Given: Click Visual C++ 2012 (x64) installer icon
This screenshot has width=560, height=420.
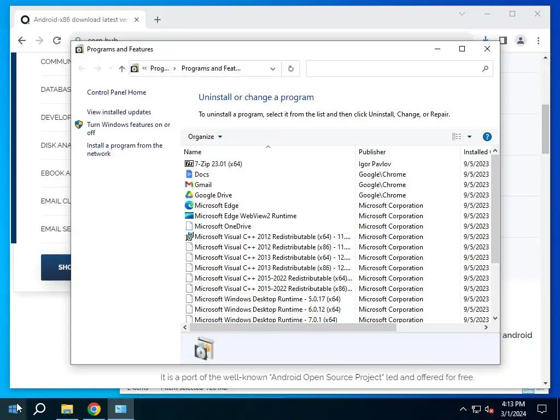Looking at the screenshot, I should click(189, 236).
